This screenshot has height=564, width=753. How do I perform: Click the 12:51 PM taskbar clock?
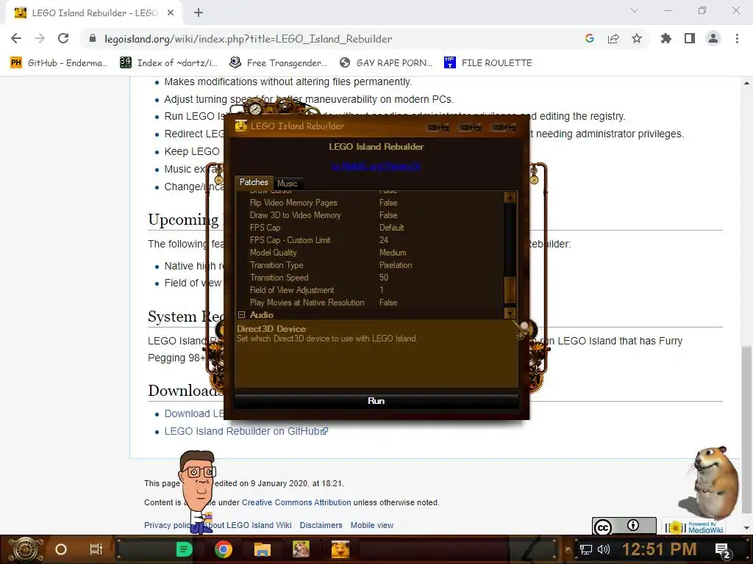tap(659, 549)
